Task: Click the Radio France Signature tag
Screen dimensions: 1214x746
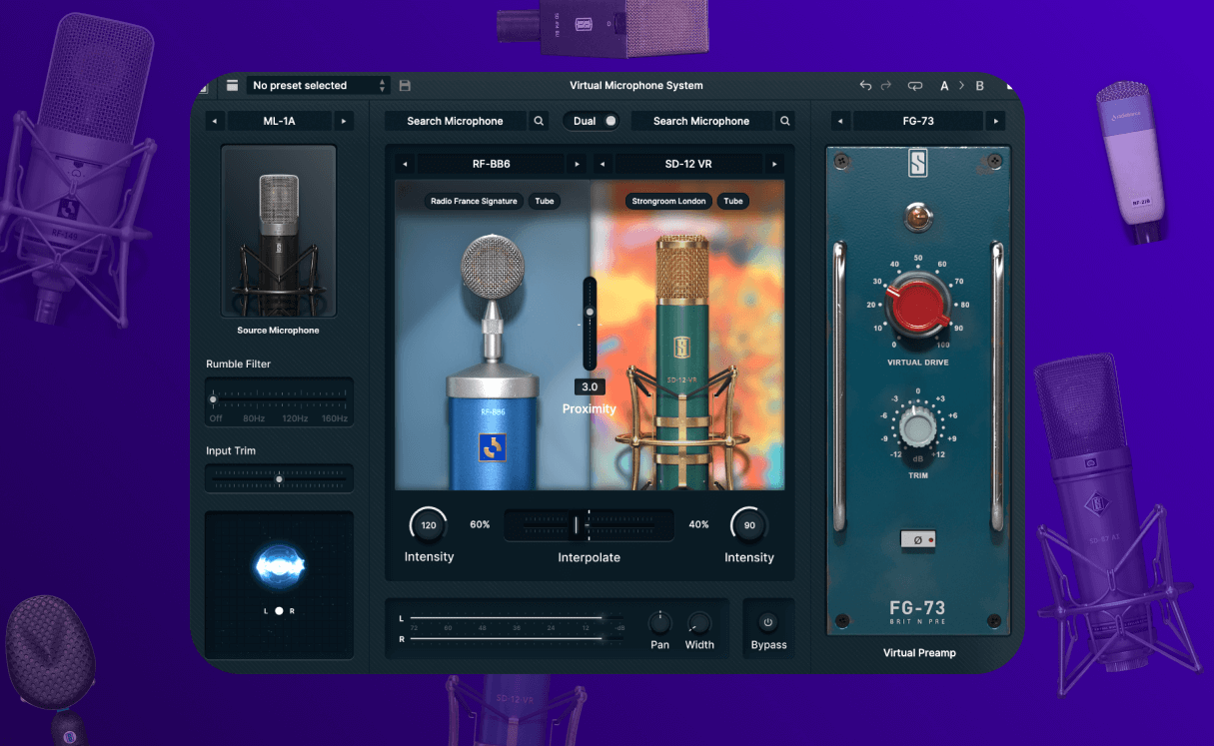Action: (x=474, y=201)
